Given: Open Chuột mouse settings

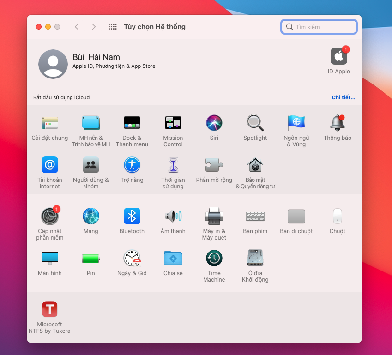Looking at the screenshot, I should click(x=337, y=216).
